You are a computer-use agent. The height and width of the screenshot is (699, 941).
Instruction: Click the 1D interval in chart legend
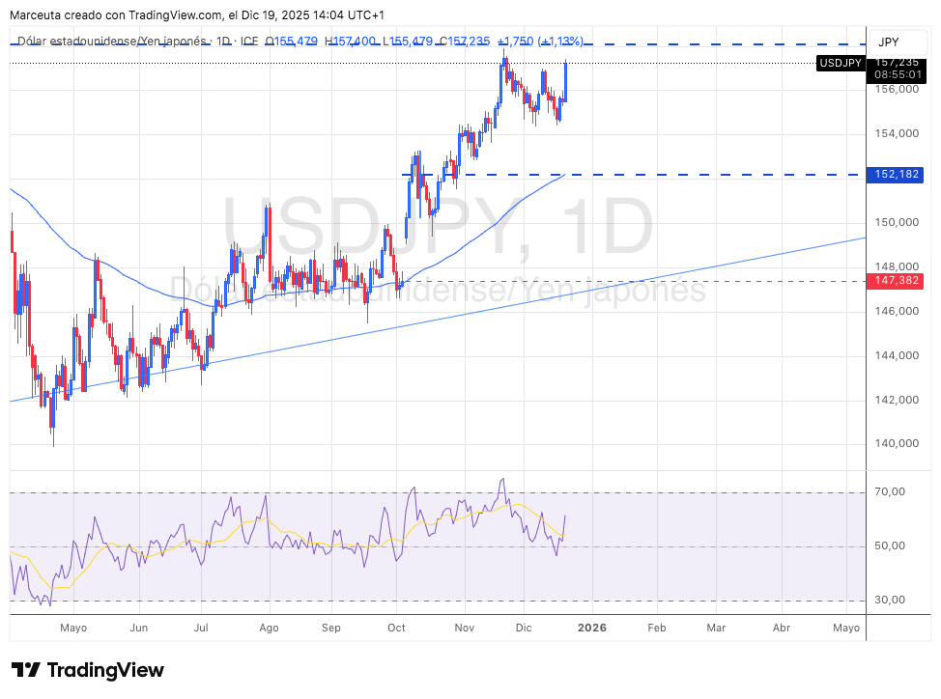pyautogui.click(x=223, y=42)
